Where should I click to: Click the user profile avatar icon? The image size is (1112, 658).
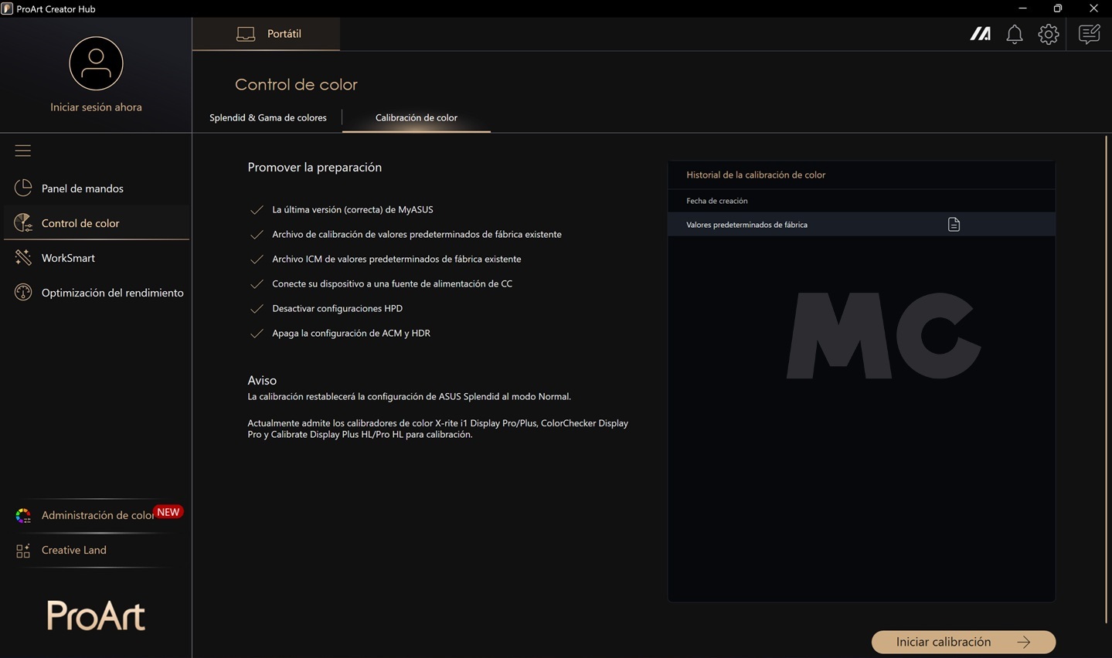[96, 63]
